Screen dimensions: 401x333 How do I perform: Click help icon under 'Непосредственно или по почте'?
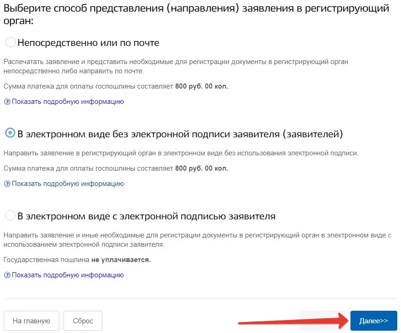pyautogui.click(x=7, y=102)
